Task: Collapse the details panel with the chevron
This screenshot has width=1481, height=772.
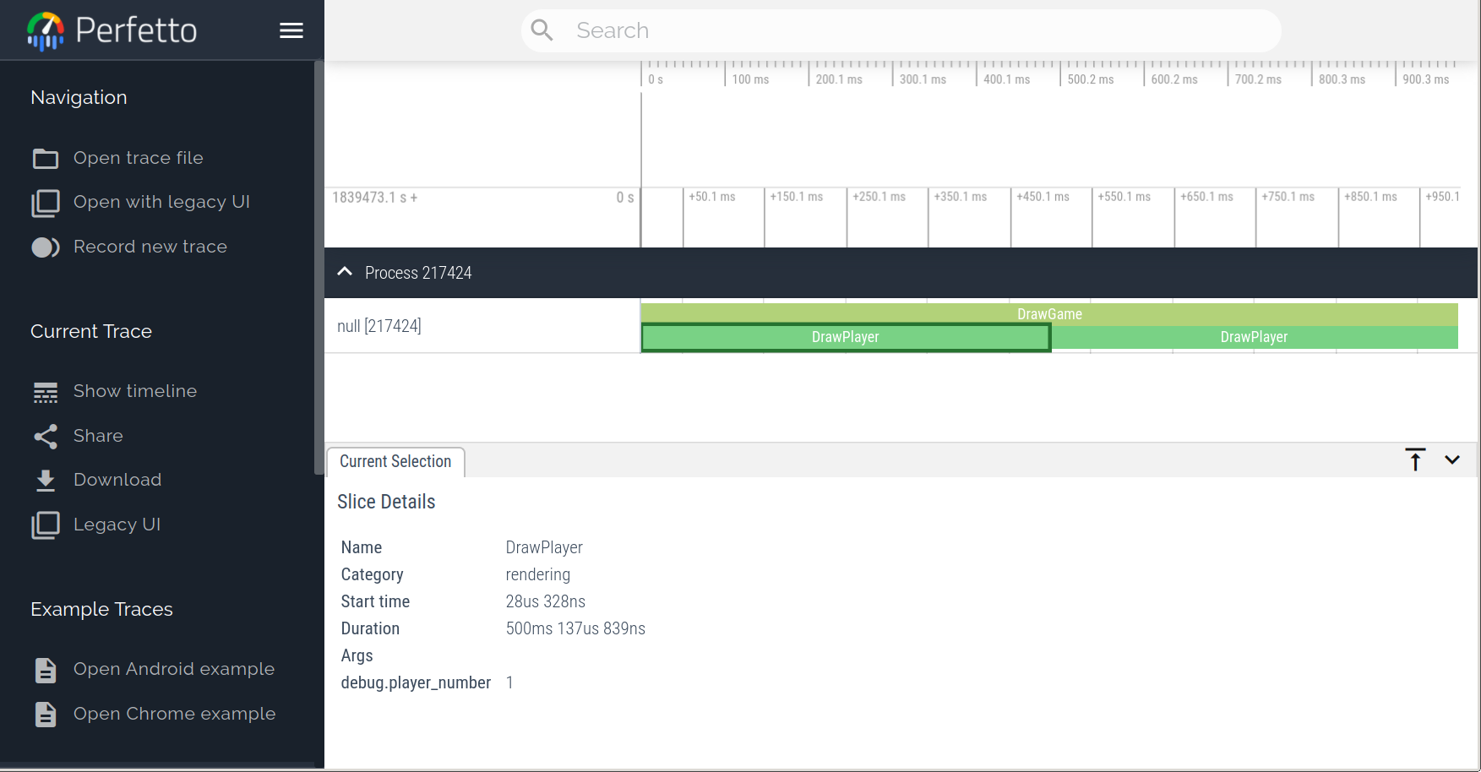Action: (1452, 460)
